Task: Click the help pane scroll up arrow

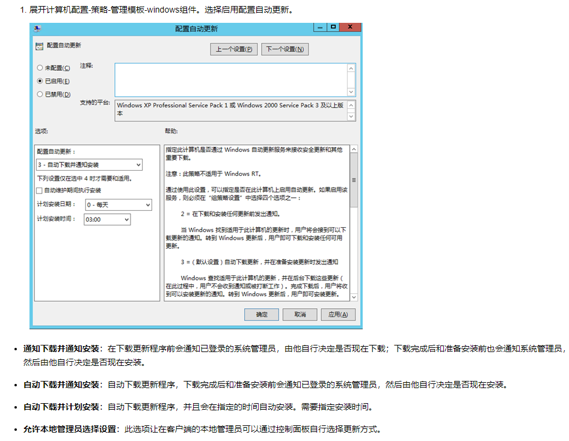Action: [354, 149]
